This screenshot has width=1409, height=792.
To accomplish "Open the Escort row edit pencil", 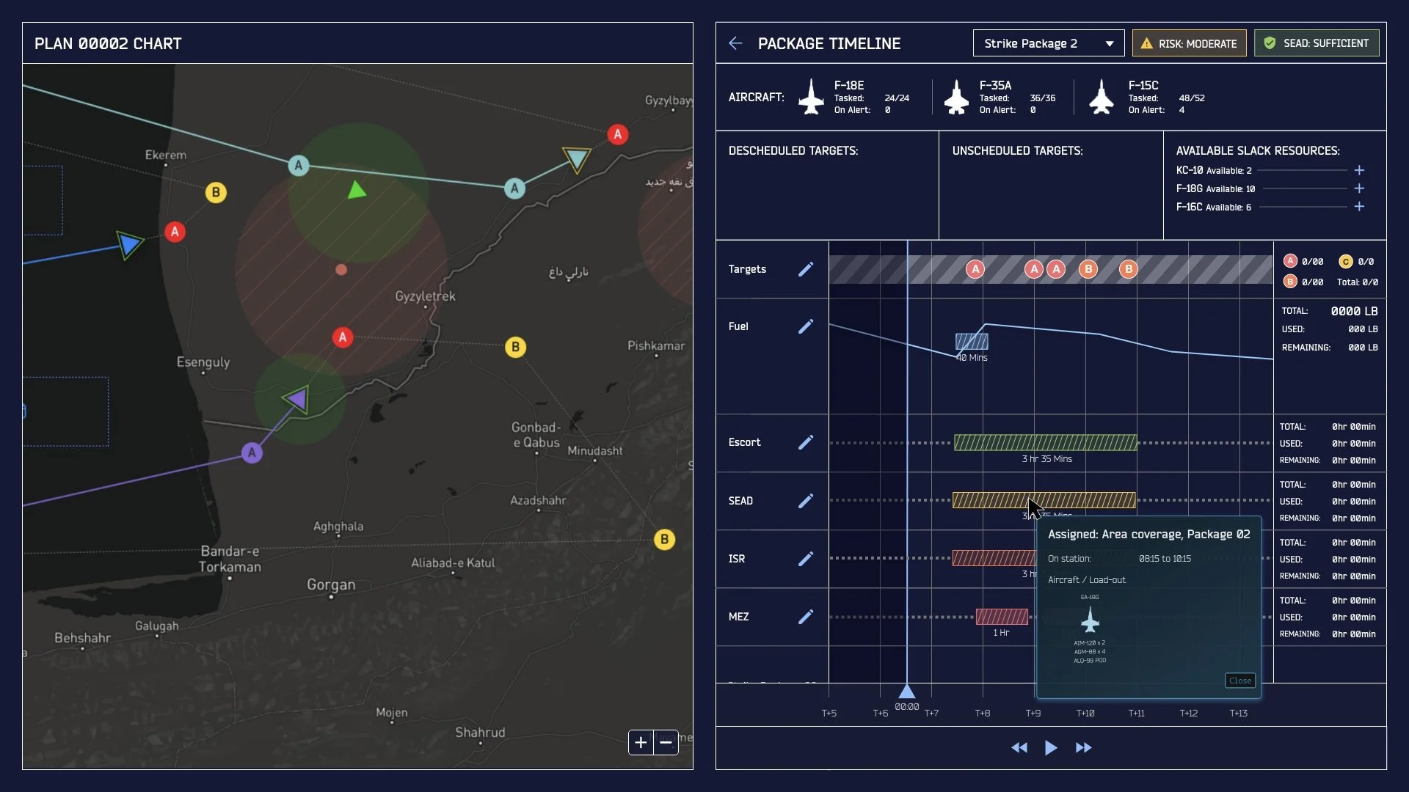I will click(x=805, y=442).
